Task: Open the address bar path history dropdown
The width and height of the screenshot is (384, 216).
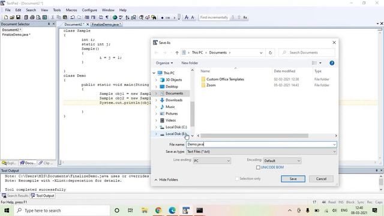Action: 261,53
